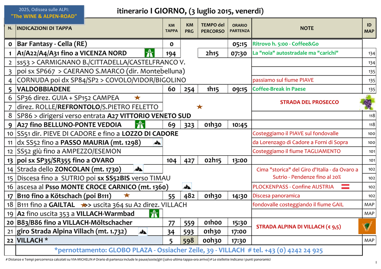This screenshot has height=269, width=381.
Task: Click the Austrian flag next to PLOCKENPASS
Action: (x=345, y=187)
